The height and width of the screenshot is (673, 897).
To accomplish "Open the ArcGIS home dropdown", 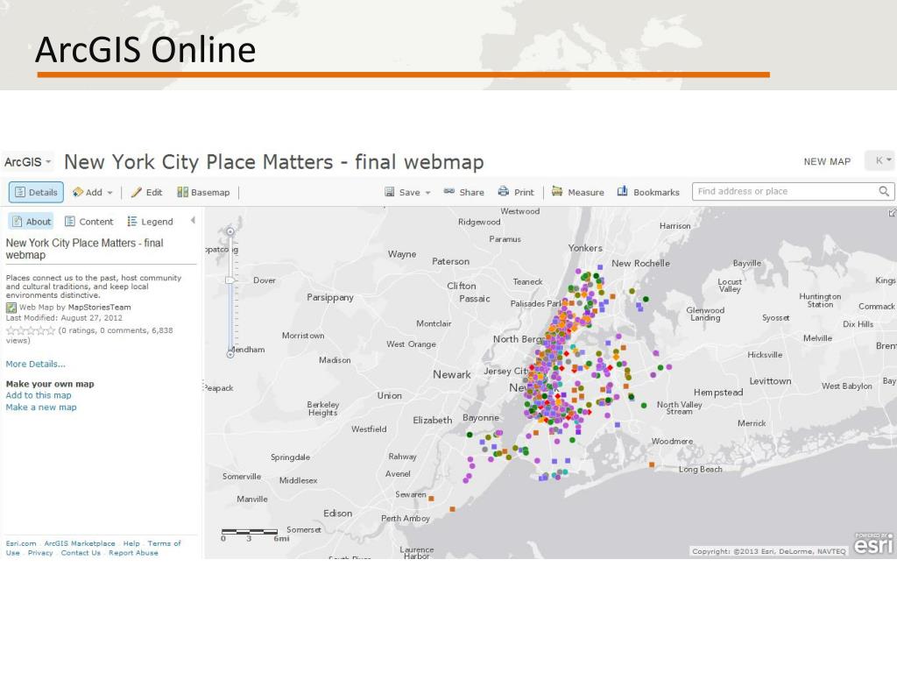I will click(27, 162).
